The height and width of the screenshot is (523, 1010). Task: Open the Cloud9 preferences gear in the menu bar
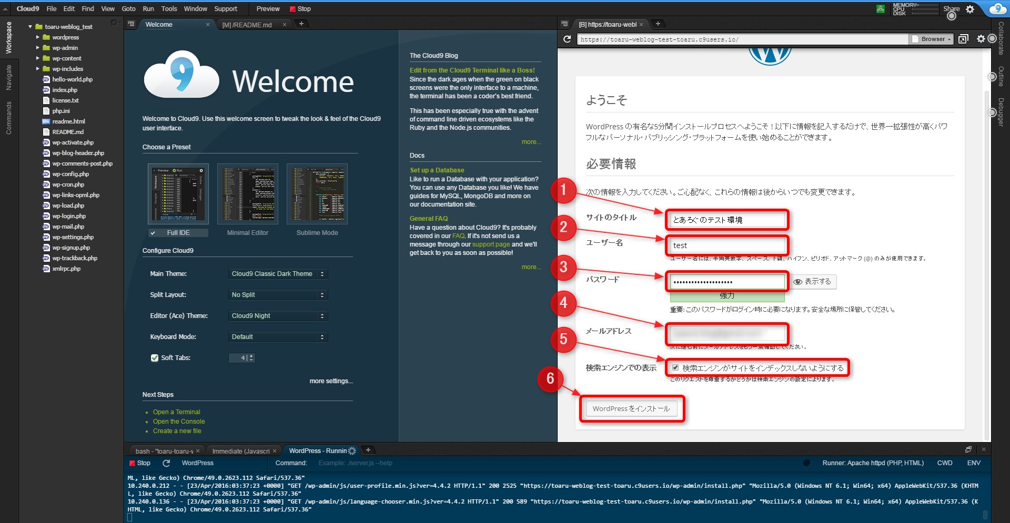coord(970,9)
